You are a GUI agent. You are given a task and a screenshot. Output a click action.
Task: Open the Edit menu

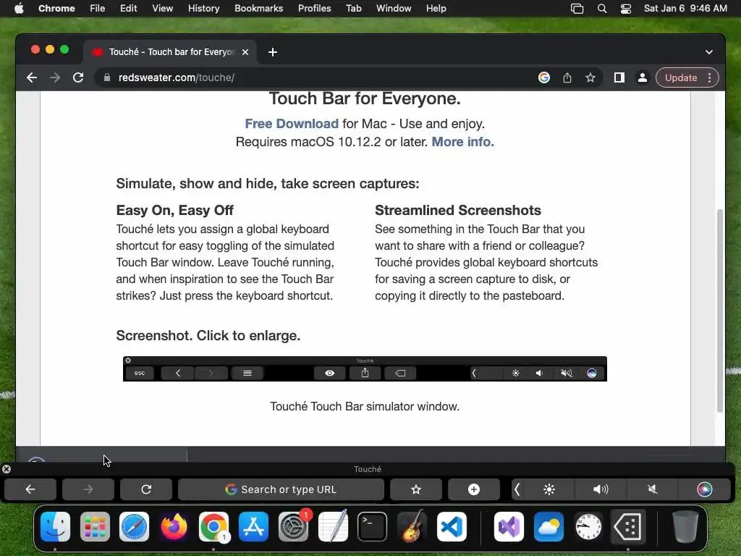point(128,9)
